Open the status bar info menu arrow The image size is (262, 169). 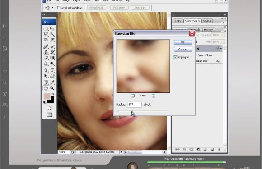pyautogui.click(x=121, y=152)
